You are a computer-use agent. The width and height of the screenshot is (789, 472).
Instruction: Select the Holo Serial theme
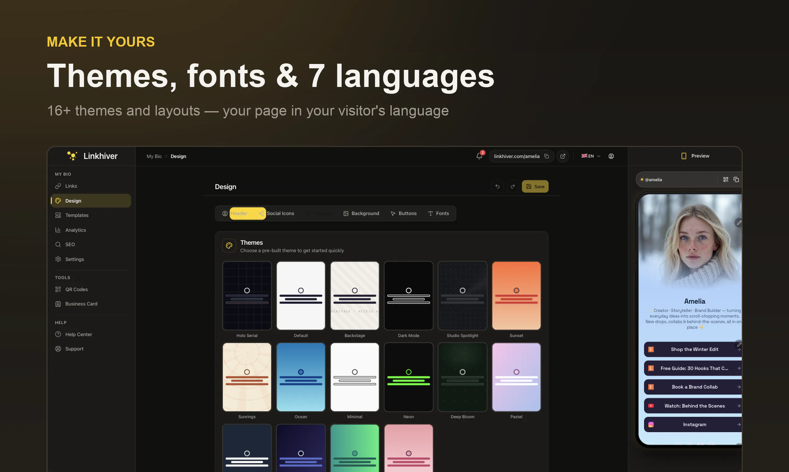pyautogui.click(x=247, y=296)
